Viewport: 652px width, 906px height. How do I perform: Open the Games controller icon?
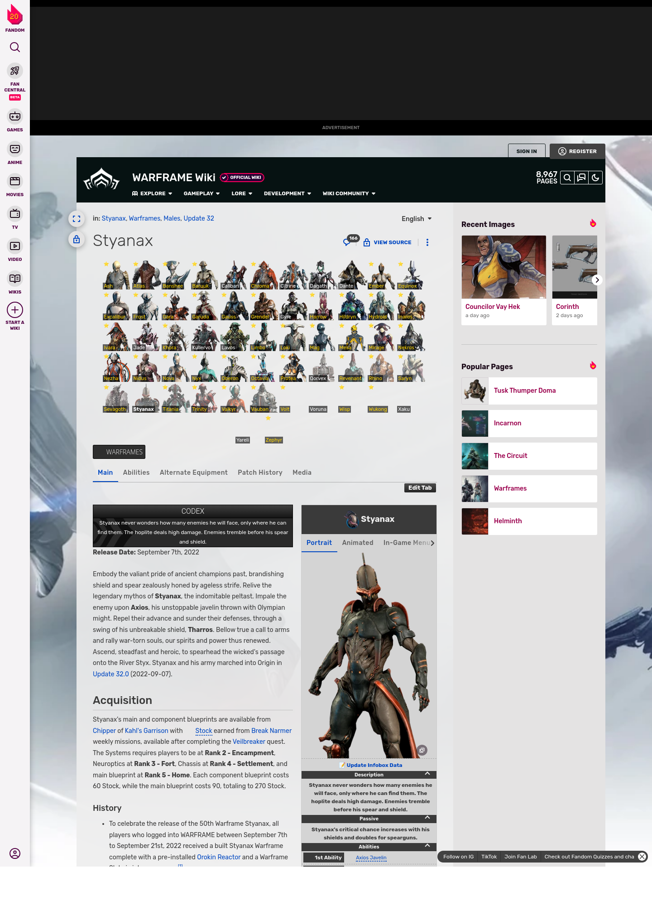[15, 116]
